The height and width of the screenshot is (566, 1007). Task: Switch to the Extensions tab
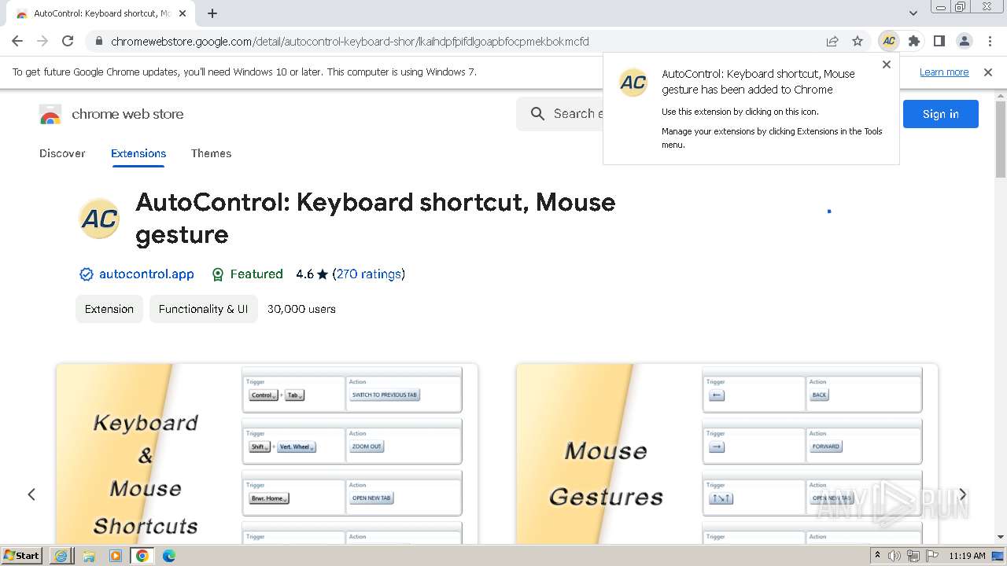click(138, 153)
